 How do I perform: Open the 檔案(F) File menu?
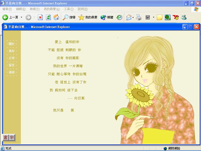7,9
